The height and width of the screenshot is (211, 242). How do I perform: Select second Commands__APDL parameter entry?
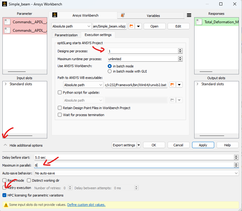click(29, 30)
